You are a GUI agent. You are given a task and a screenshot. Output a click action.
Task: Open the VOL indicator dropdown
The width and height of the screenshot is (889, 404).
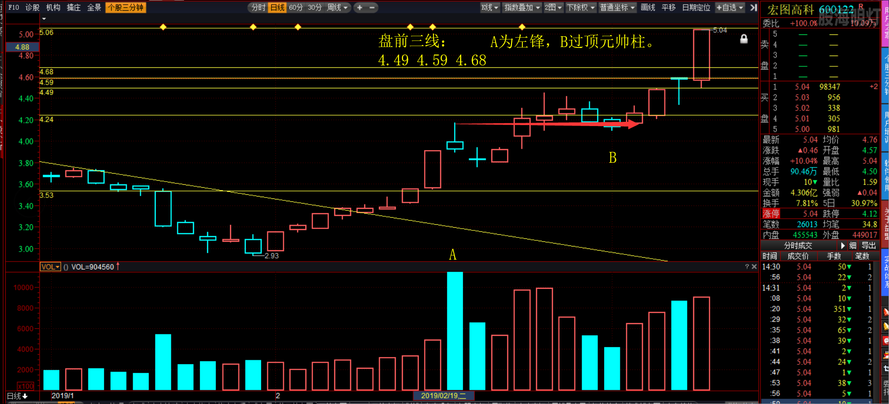(50, 267)
